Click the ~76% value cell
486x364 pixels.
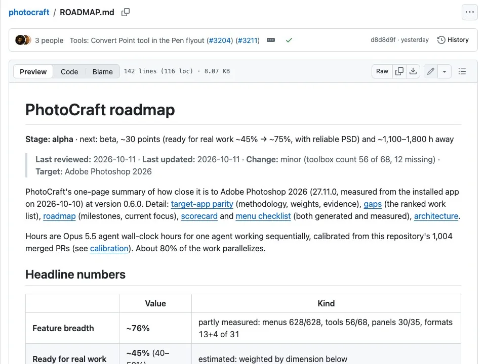pos(155,328)
